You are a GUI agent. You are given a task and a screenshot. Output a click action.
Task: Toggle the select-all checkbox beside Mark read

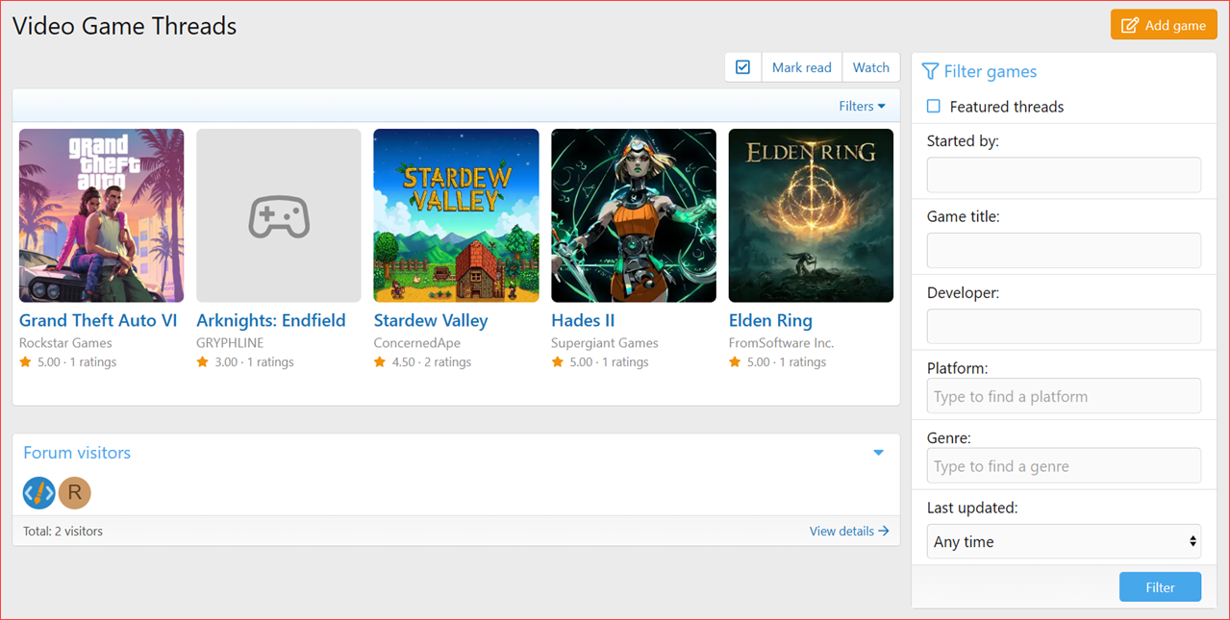point(742,67)
